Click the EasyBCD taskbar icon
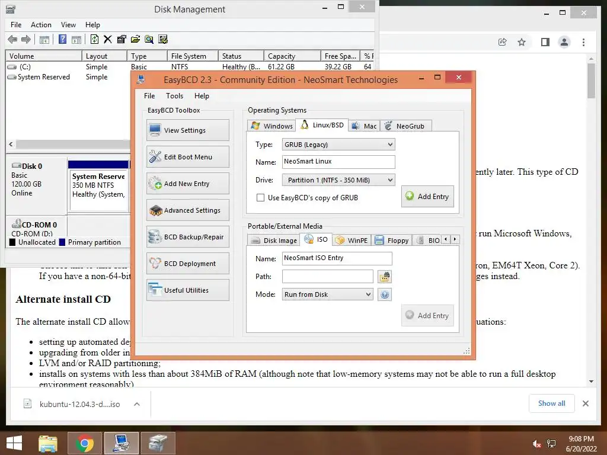Viewport: 607px width, 455px height. coord(122,443)
